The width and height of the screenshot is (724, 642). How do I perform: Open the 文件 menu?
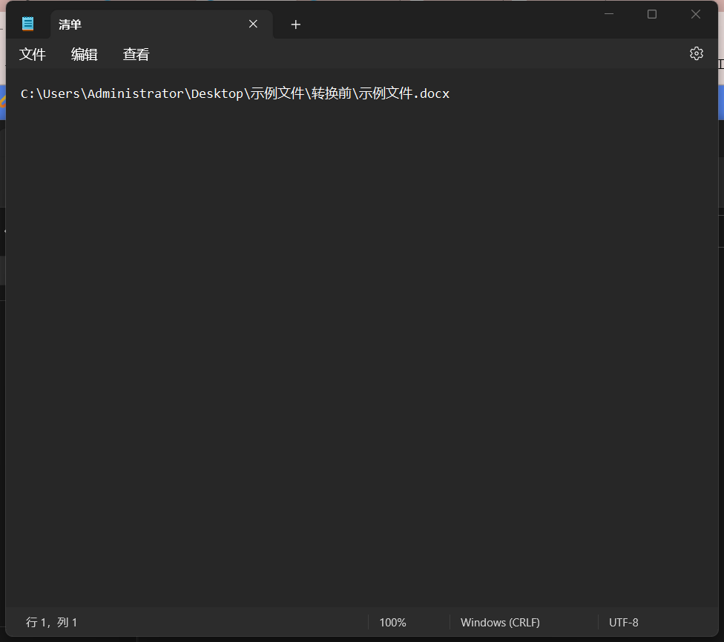[33, 53]
